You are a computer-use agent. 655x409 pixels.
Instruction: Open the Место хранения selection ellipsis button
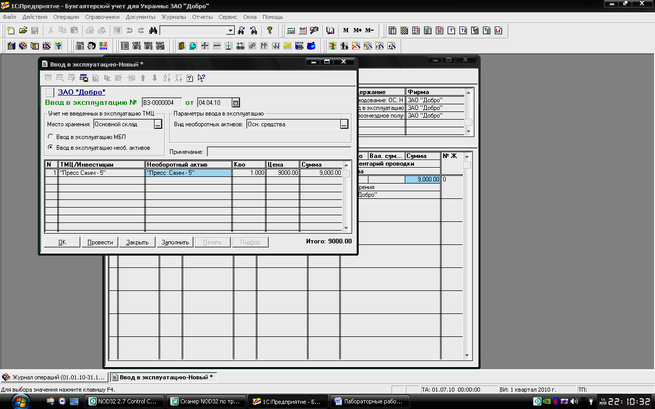coord(158,124)
